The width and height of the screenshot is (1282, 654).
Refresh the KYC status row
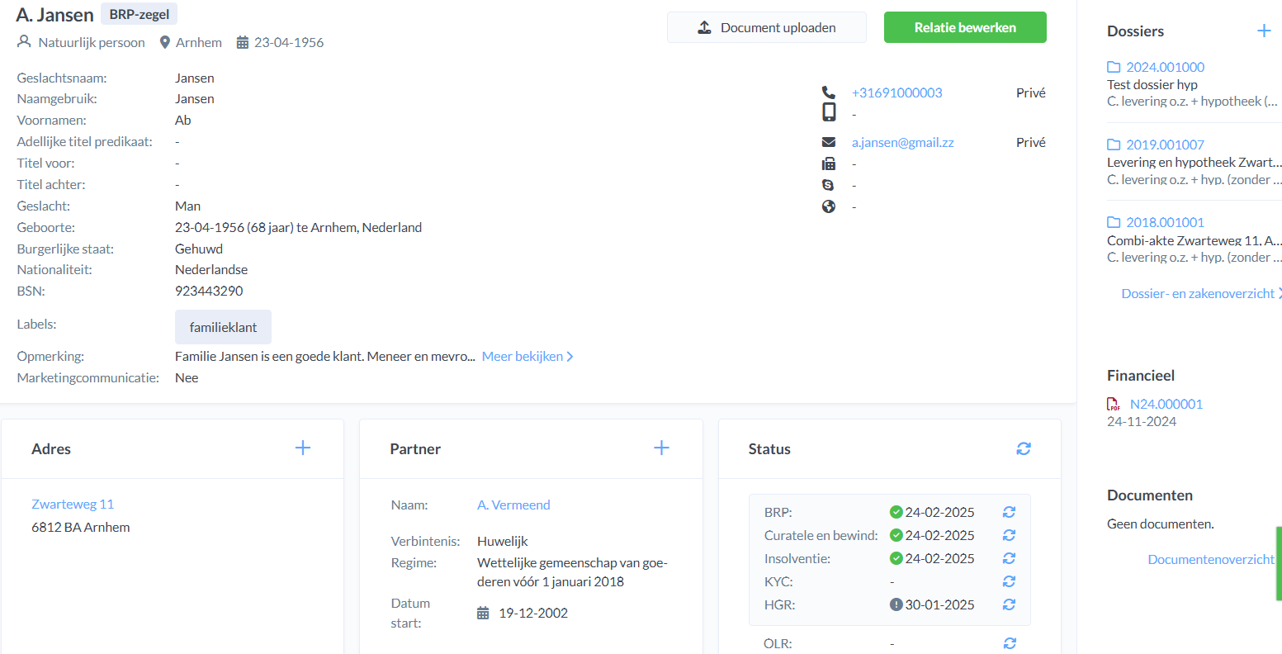tap(1009, 581)
